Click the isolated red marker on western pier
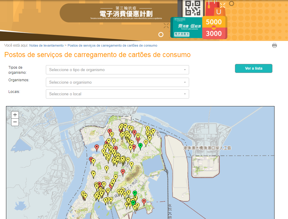This screenshot has width=288, height=219. tap(96, 147)
